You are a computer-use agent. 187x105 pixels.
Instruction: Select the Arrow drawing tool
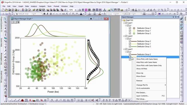[x=5, y=51]
